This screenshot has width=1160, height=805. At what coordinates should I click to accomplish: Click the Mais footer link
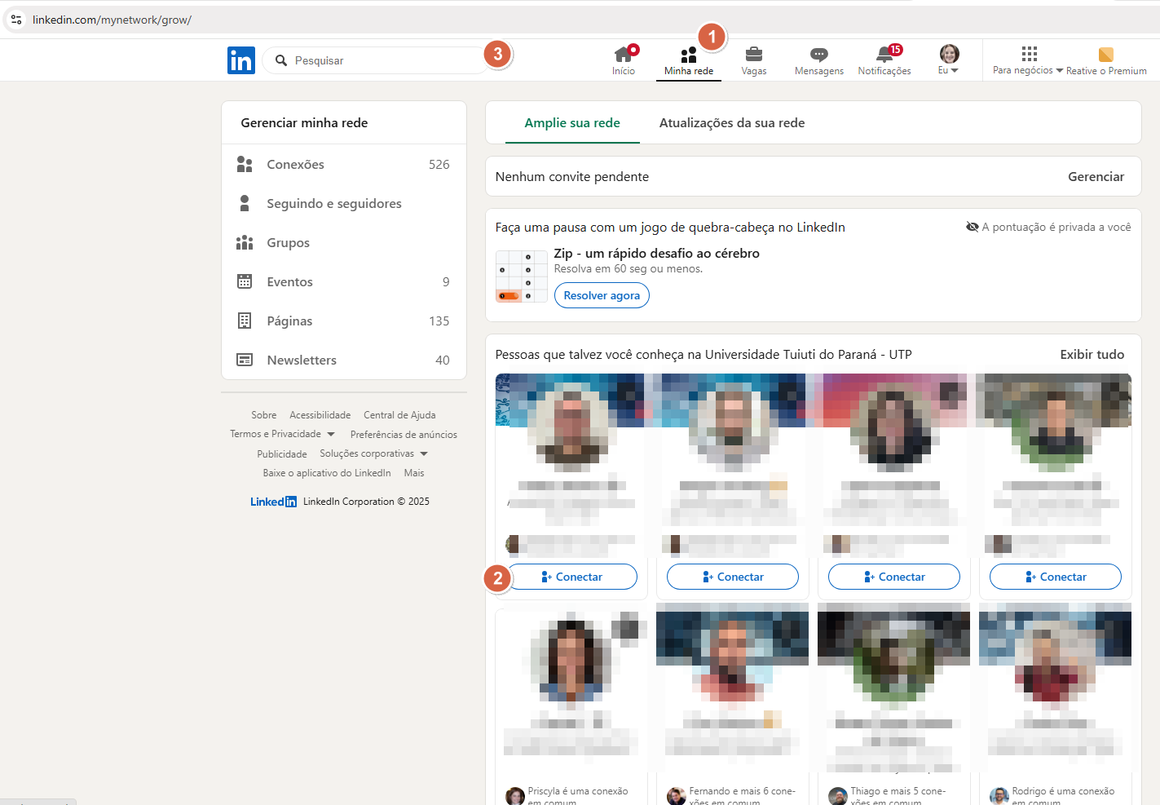[414, 473]
